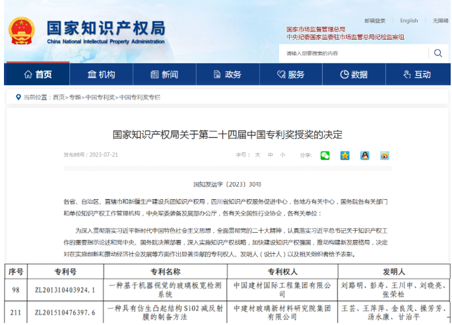This screenshot has width=452, height=325.
Task: Click the search magnifier icon
Action: pos(438,53)
